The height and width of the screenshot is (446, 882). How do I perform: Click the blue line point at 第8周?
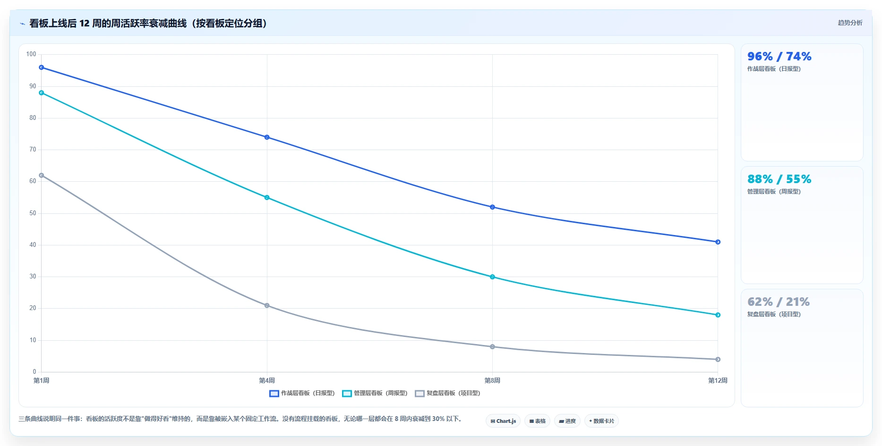click(492, 207)
